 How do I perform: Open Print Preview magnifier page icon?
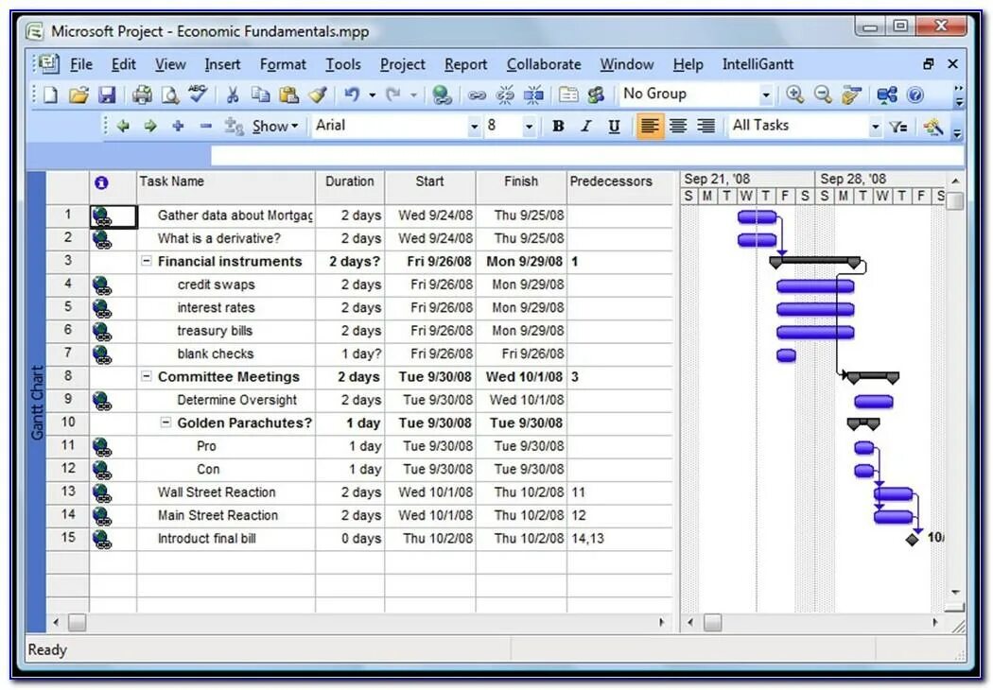point(169,95)
